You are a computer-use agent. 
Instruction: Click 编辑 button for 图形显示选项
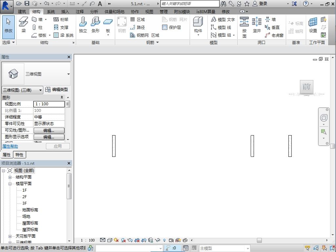(49, 137)
